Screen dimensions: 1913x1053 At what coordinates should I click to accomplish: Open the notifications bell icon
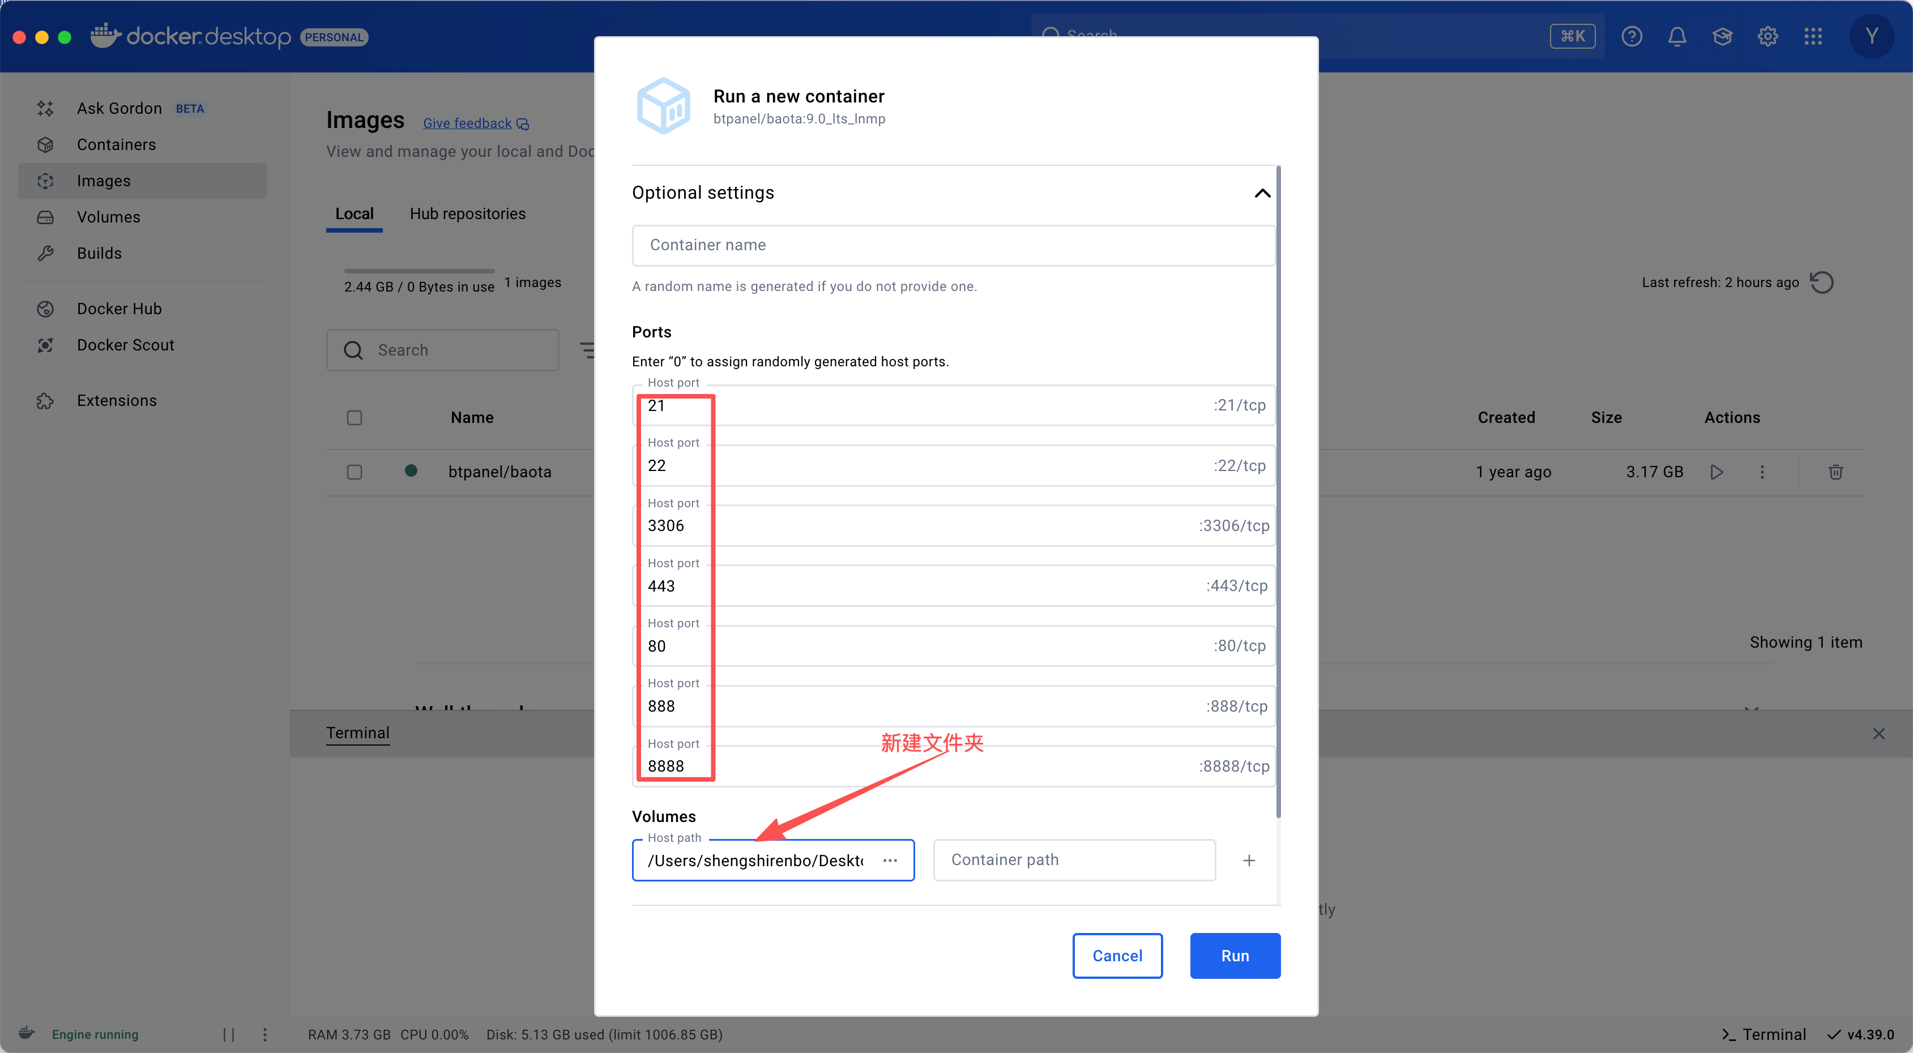(x=1677, y=36)
